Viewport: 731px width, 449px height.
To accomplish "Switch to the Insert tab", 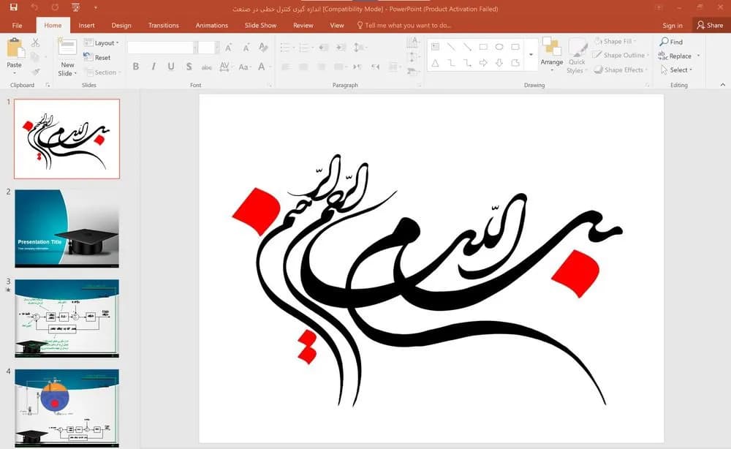I will tap(86, 25).
